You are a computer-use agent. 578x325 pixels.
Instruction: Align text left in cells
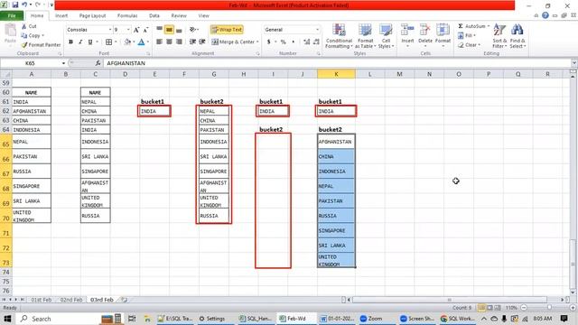(x=159, y=42)
